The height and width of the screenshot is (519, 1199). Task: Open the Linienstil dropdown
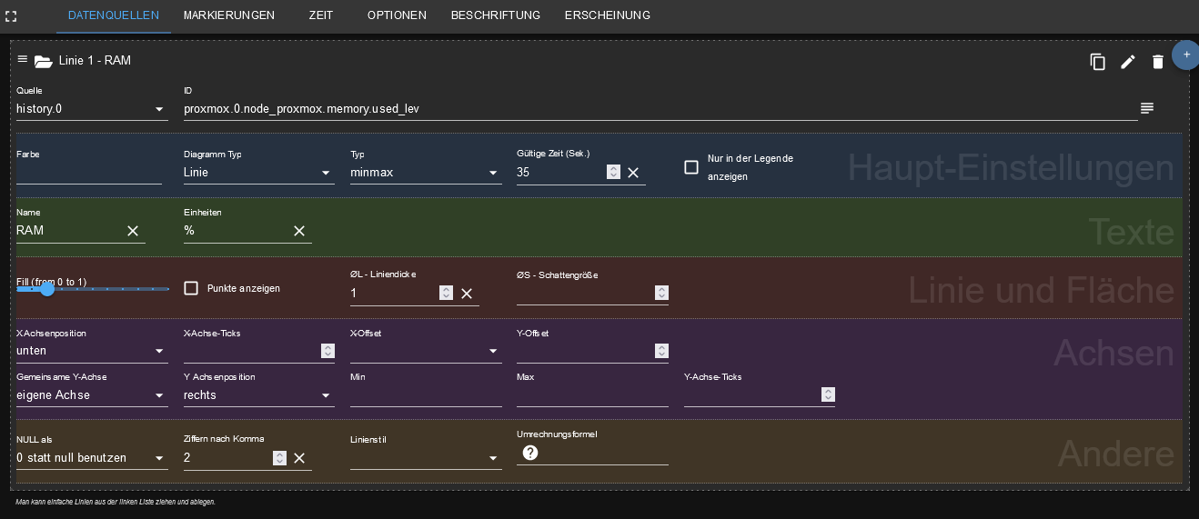(x=426, y=458)
